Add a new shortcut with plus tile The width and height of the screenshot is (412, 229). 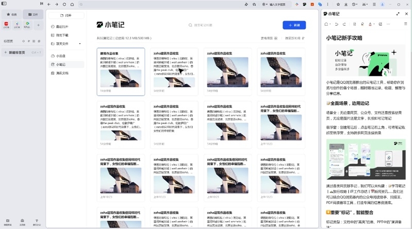tap(38, 25)
